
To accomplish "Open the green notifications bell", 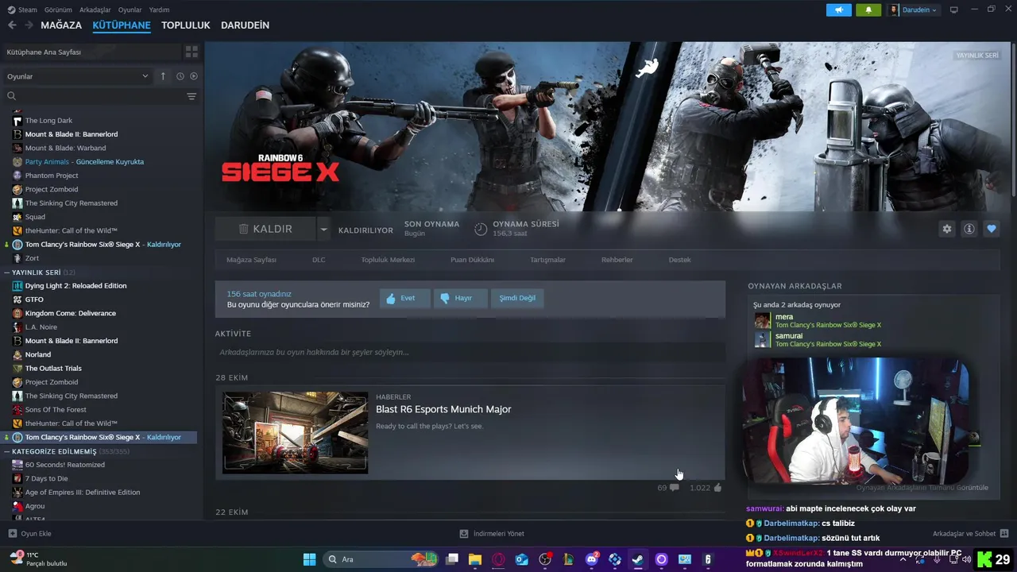I will pos(868,10).
